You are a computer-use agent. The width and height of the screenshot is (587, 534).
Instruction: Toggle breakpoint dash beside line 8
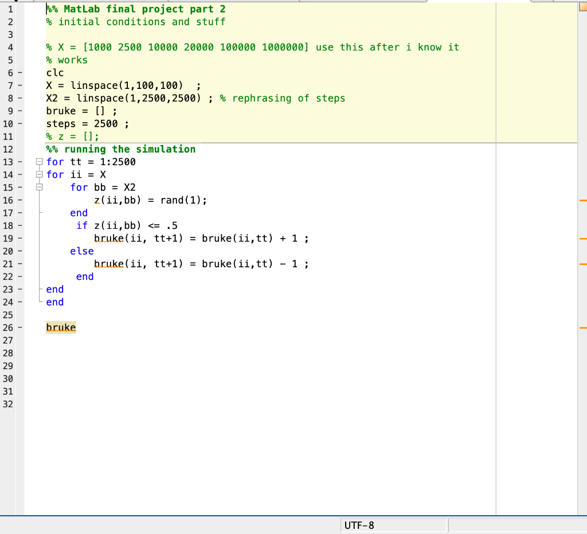pos(20,99)
